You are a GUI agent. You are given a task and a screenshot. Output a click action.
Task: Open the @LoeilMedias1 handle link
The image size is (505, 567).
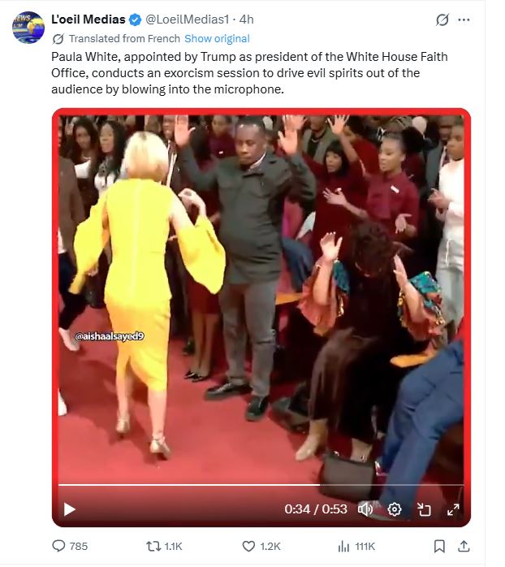tap(188, 19)
